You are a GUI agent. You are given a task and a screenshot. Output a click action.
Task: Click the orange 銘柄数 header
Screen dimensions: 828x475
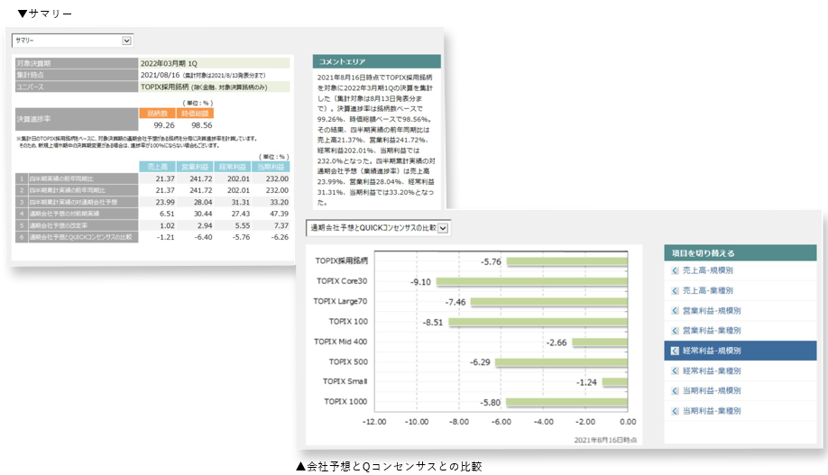(157, 114)
